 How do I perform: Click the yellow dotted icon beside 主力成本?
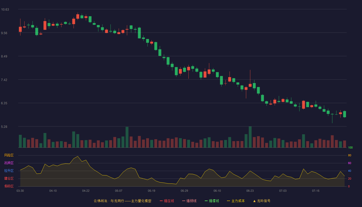(x=228, y=201)
